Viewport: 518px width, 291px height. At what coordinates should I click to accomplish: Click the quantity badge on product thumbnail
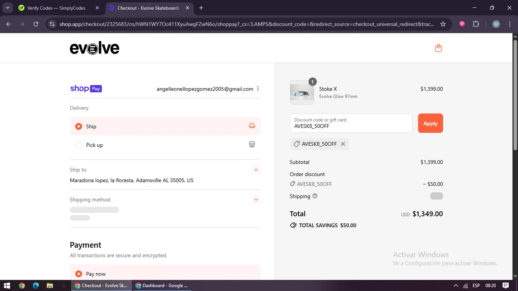click(312, 82)
